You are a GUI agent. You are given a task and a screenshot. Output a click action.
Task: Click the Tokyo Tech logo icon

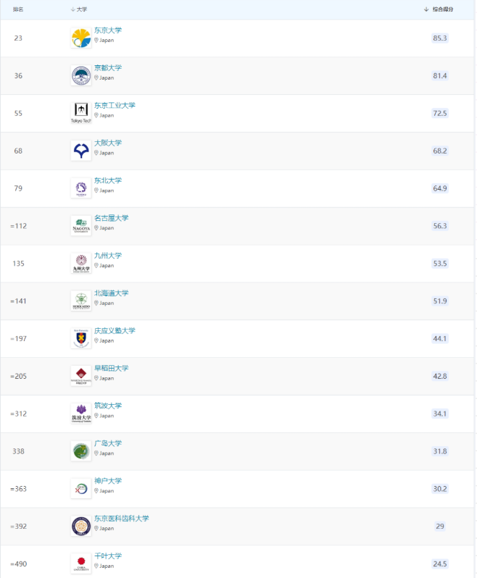point(81,112)
